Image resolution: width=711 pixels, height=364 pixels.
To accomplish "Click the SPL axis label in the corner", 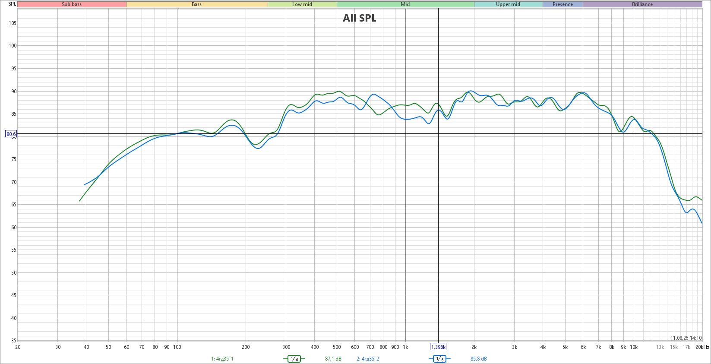I will 13,4.
